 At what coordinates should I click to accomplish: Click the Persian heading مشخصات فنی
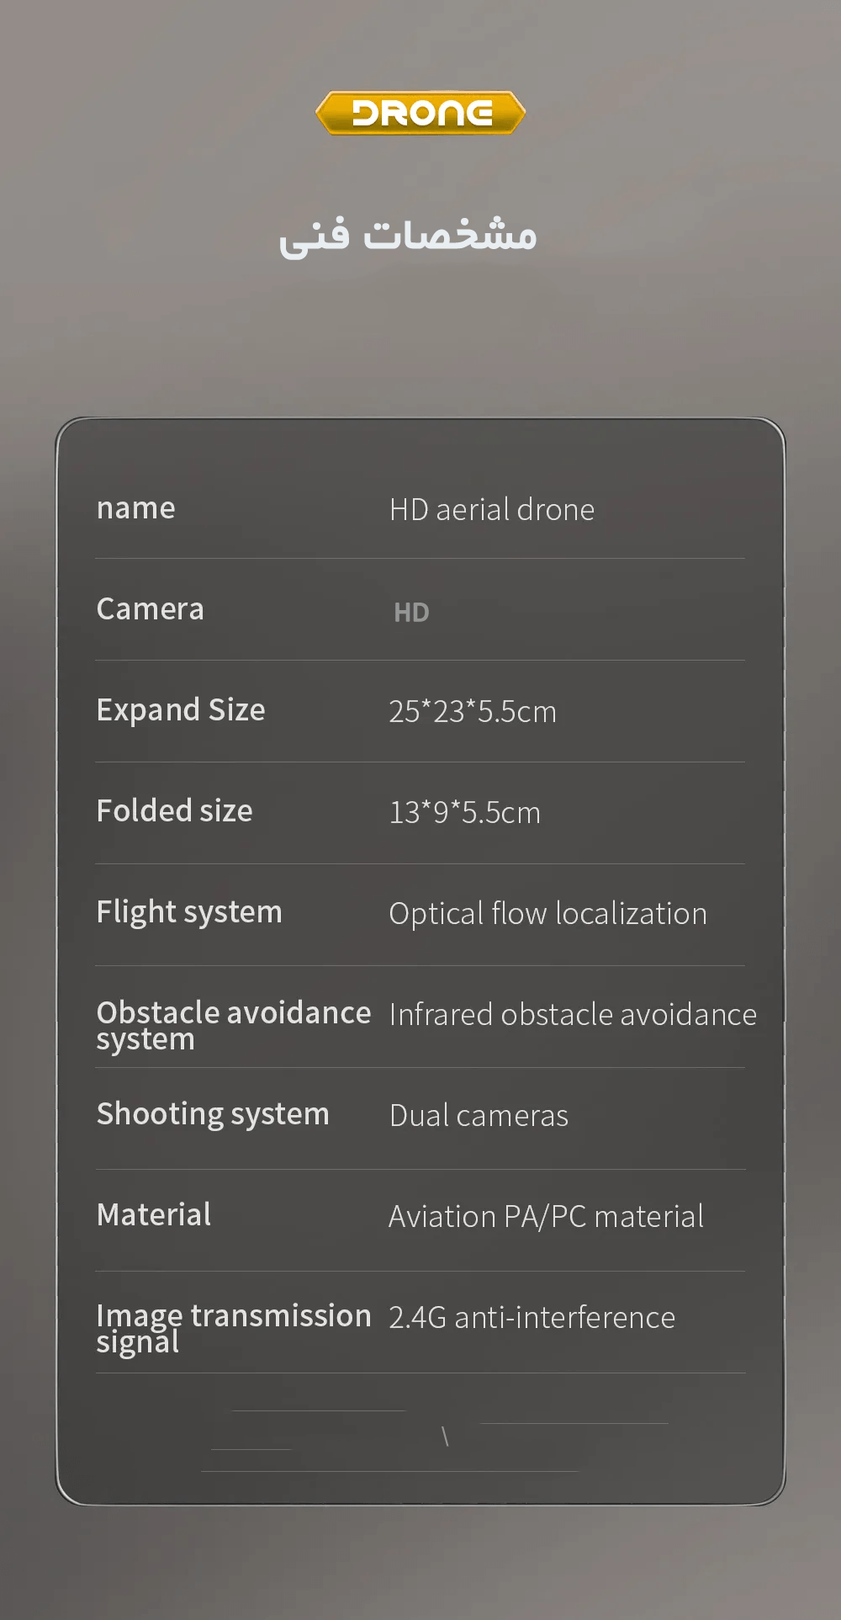pos(408,236)
